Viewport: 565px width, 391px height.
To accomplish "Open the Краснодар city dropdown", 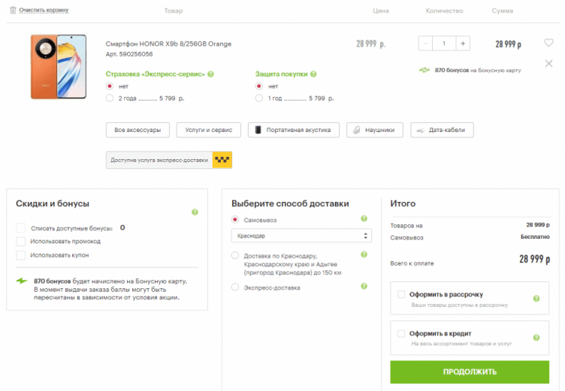I will [302, 236].
